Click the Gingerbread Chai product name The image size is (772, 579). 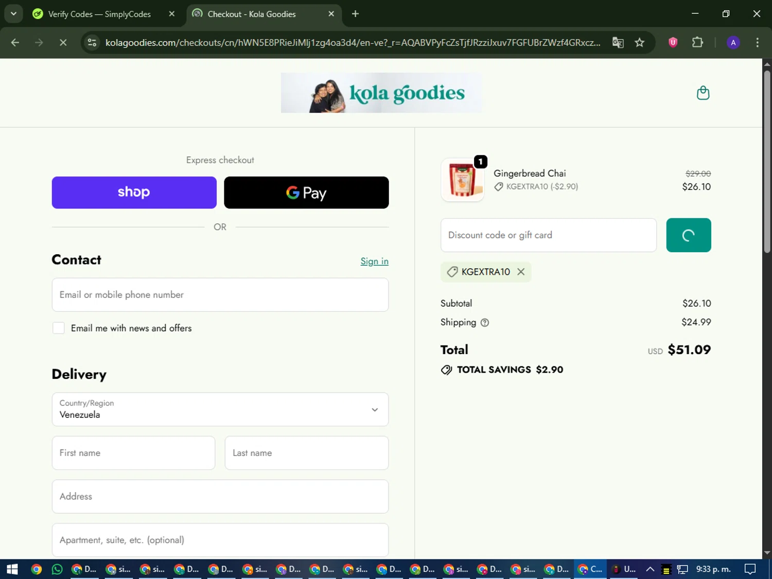click(530, 173)
